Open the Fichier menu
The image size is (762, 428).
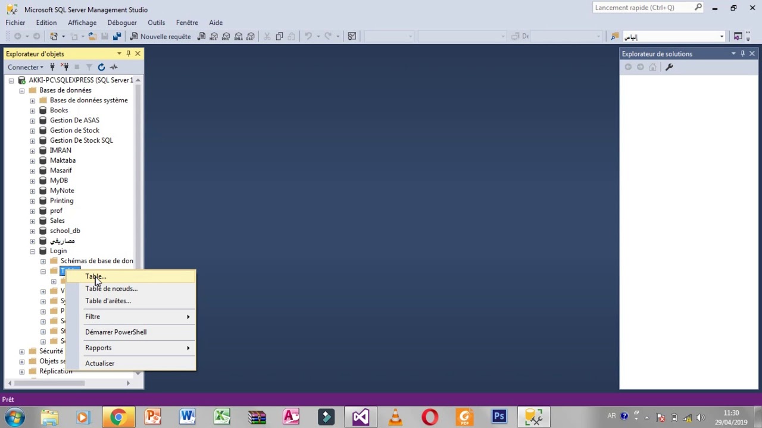(x=15, y=23)
